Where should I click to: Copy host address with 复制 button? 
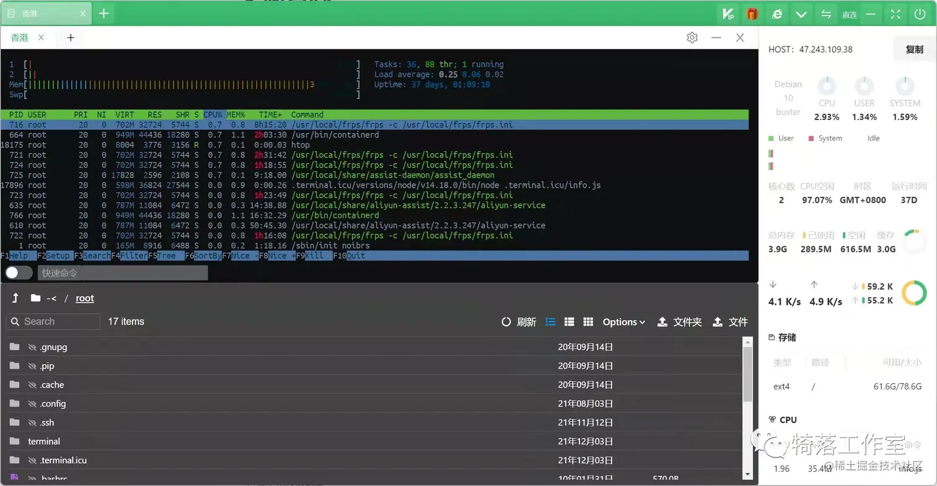click(x=915, y=50)
